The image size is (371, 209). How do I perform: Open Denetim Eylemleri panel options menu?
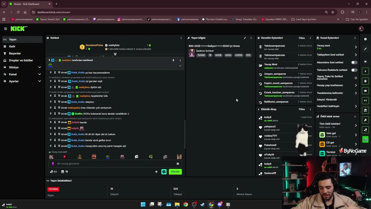[310, 38]
